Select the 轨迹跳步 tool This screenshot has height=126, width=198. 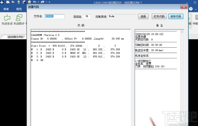click(x=19, y=20)
